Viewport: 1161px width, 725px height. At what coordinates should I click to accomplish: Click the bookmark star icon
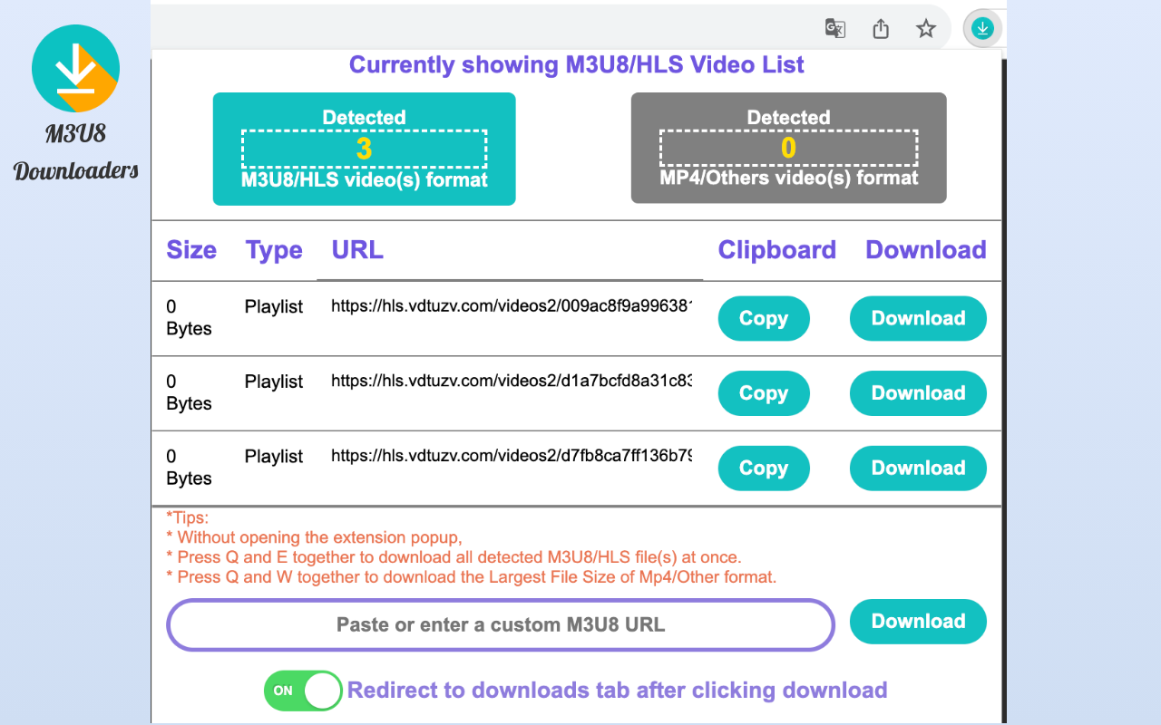point(925,28)
